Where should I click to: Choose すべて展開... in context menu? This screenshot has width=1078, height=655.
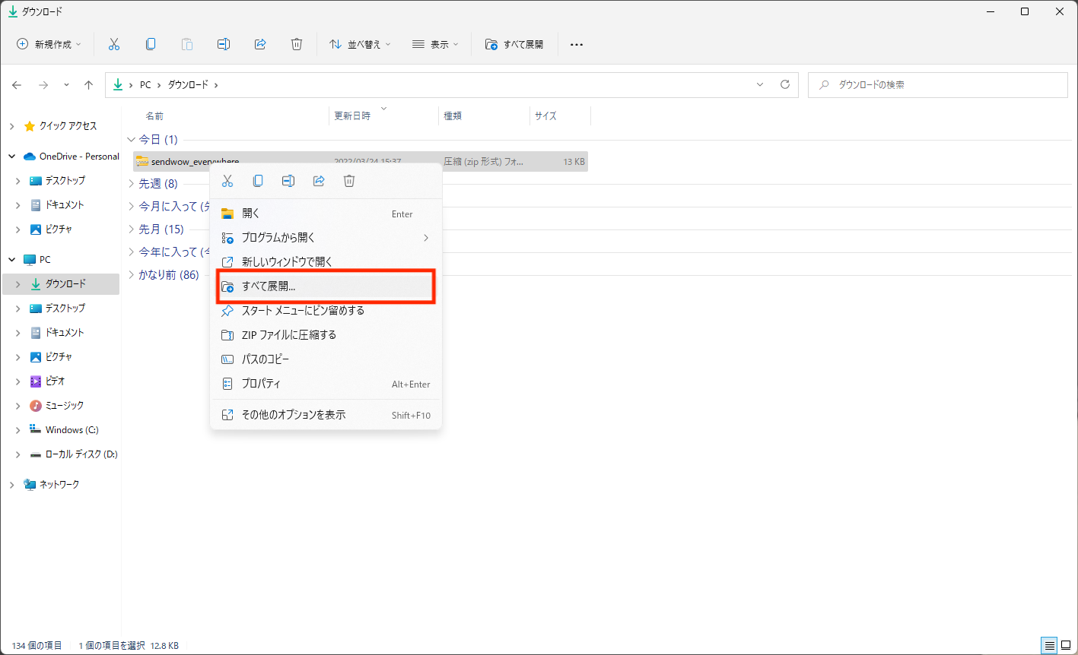[326, 286]
